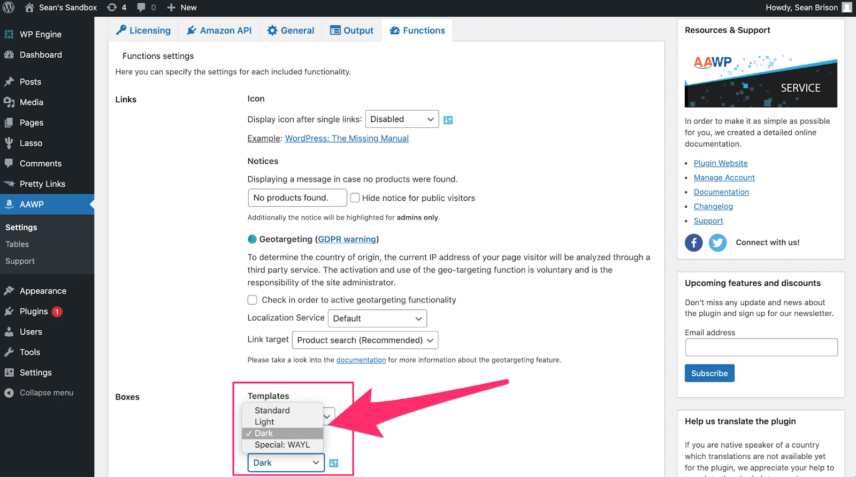Click the Twitter icon
Screen dimensions: 856x477
[x=717, y=243]
